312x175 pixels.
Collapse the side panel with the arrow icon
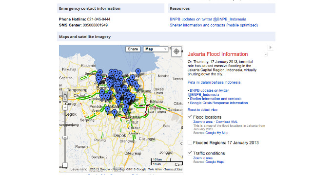[x=270, y=48]
